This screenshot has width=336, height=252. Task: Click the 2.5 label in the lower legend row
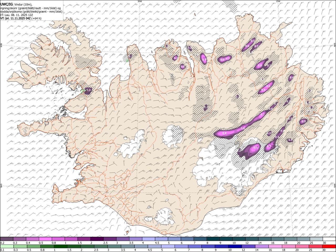(96, 250)
